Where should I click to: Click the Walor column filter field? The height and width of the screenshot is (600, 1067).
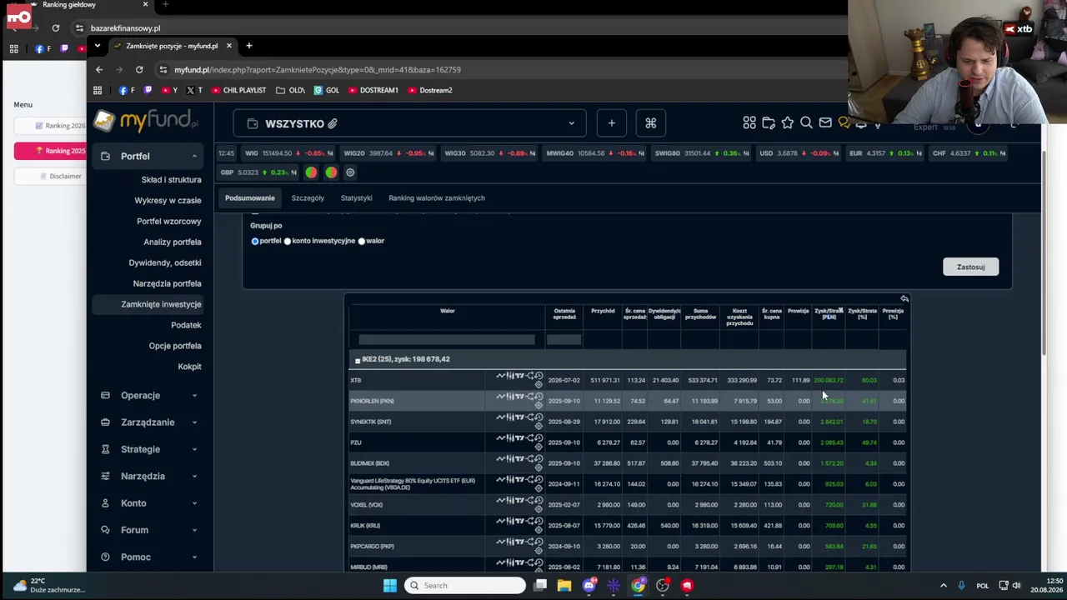click(447, 339)
